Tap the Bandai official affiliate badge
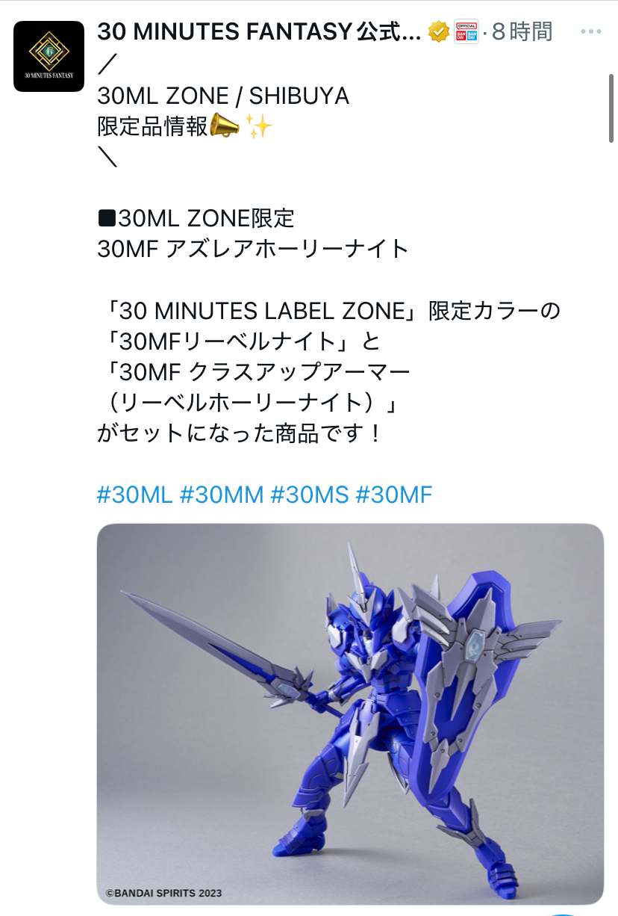 tap(466, 31)
